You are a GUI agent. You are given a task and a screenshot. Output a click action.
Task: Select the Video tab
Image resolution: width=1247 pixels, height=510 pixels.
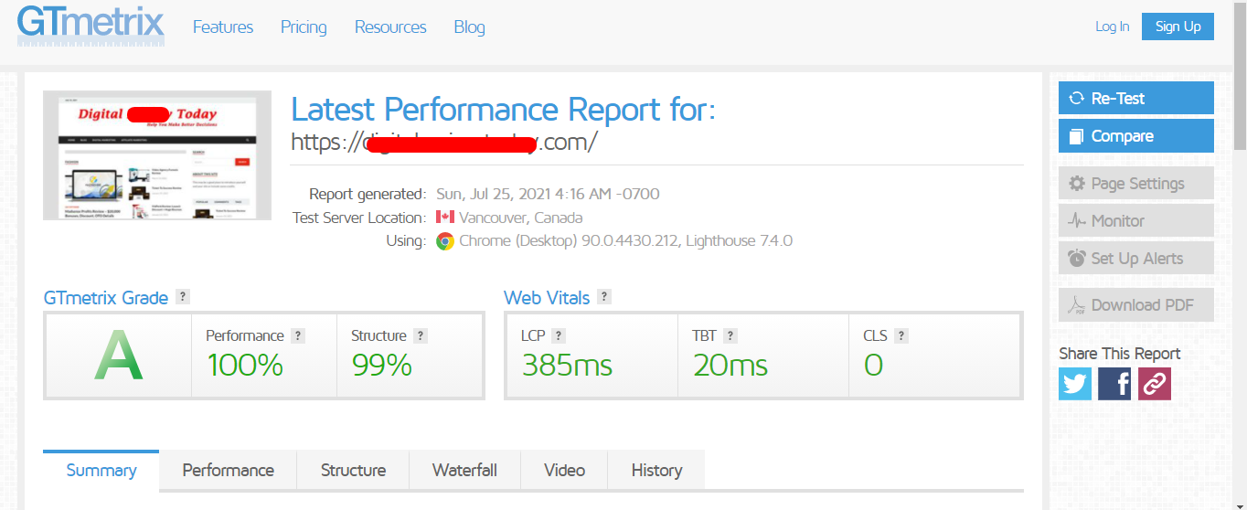(564, 471)
